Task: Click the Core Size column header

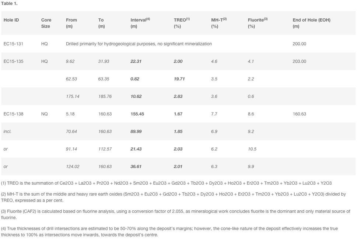Action: pos(46,23)
